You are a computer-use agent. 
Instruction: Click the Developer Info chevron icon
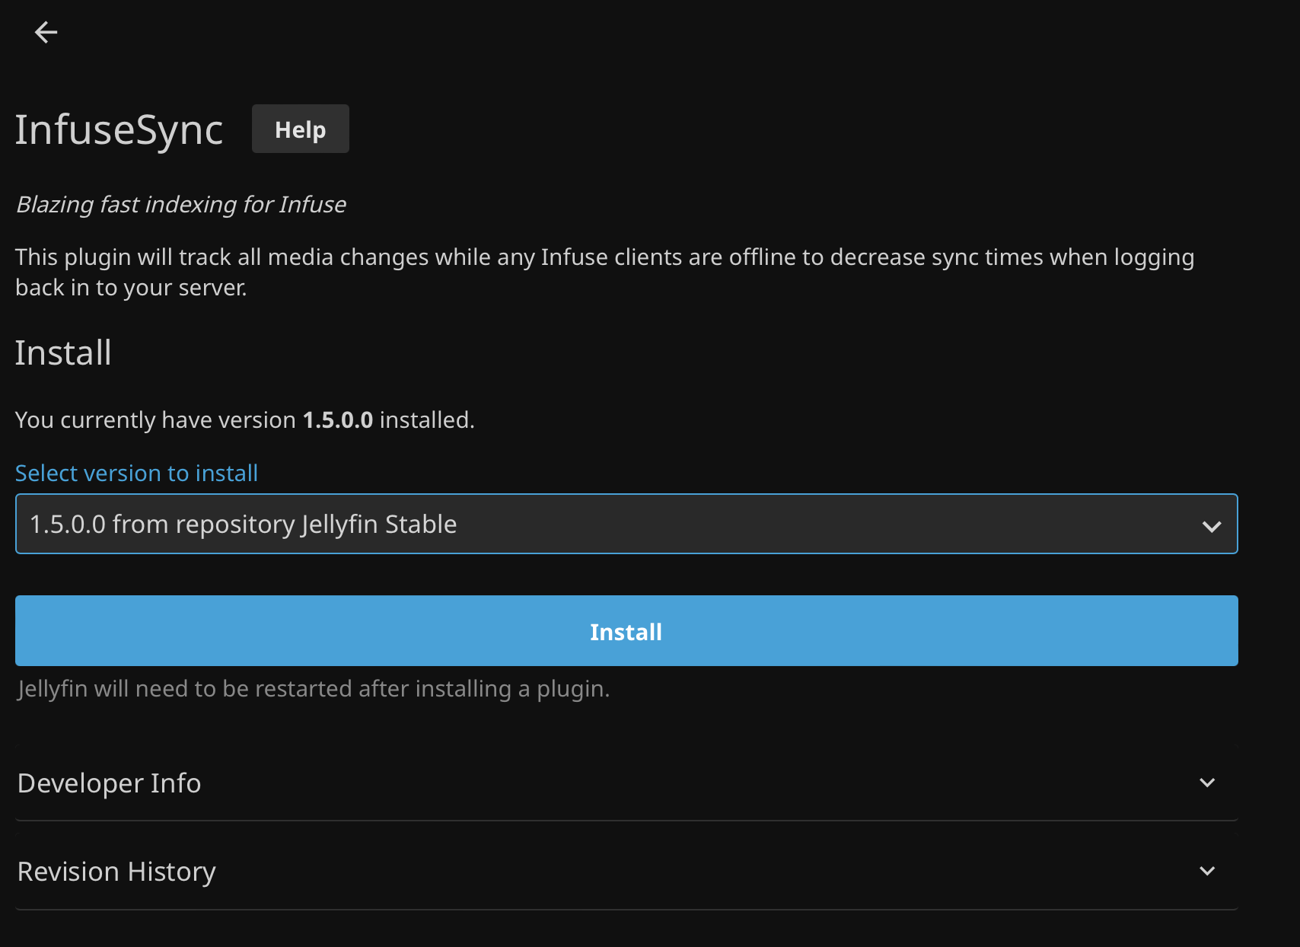click(x=1206, y=782)
